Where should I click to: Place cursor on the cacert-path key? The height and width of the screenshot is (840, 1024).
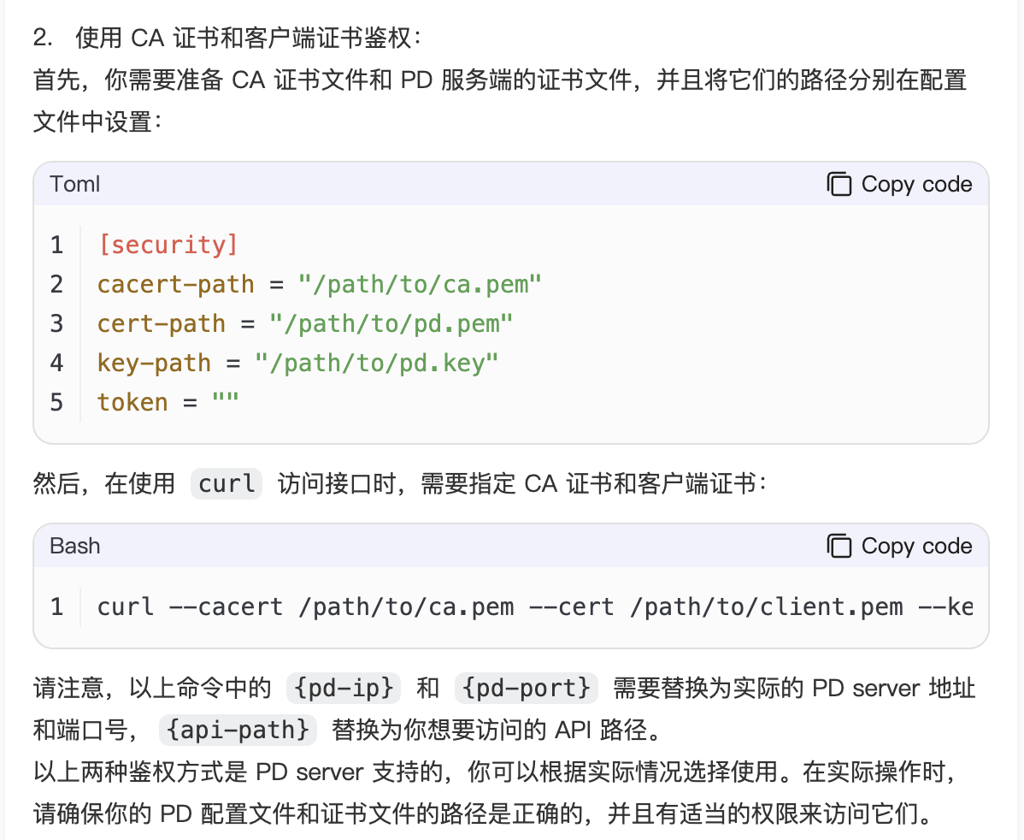point(175,284)
